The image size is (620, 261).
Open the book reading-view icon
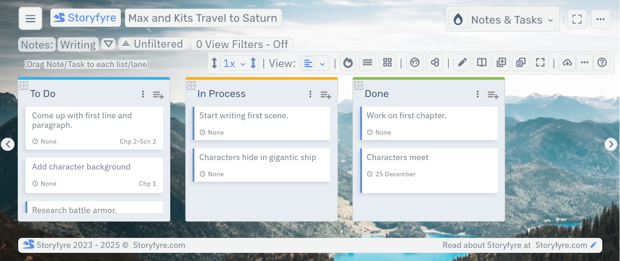click(481, 62)
